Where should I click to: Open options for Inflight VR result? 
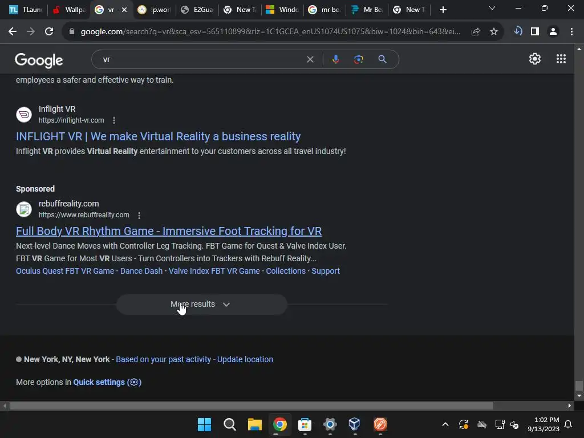pos(114,120)
